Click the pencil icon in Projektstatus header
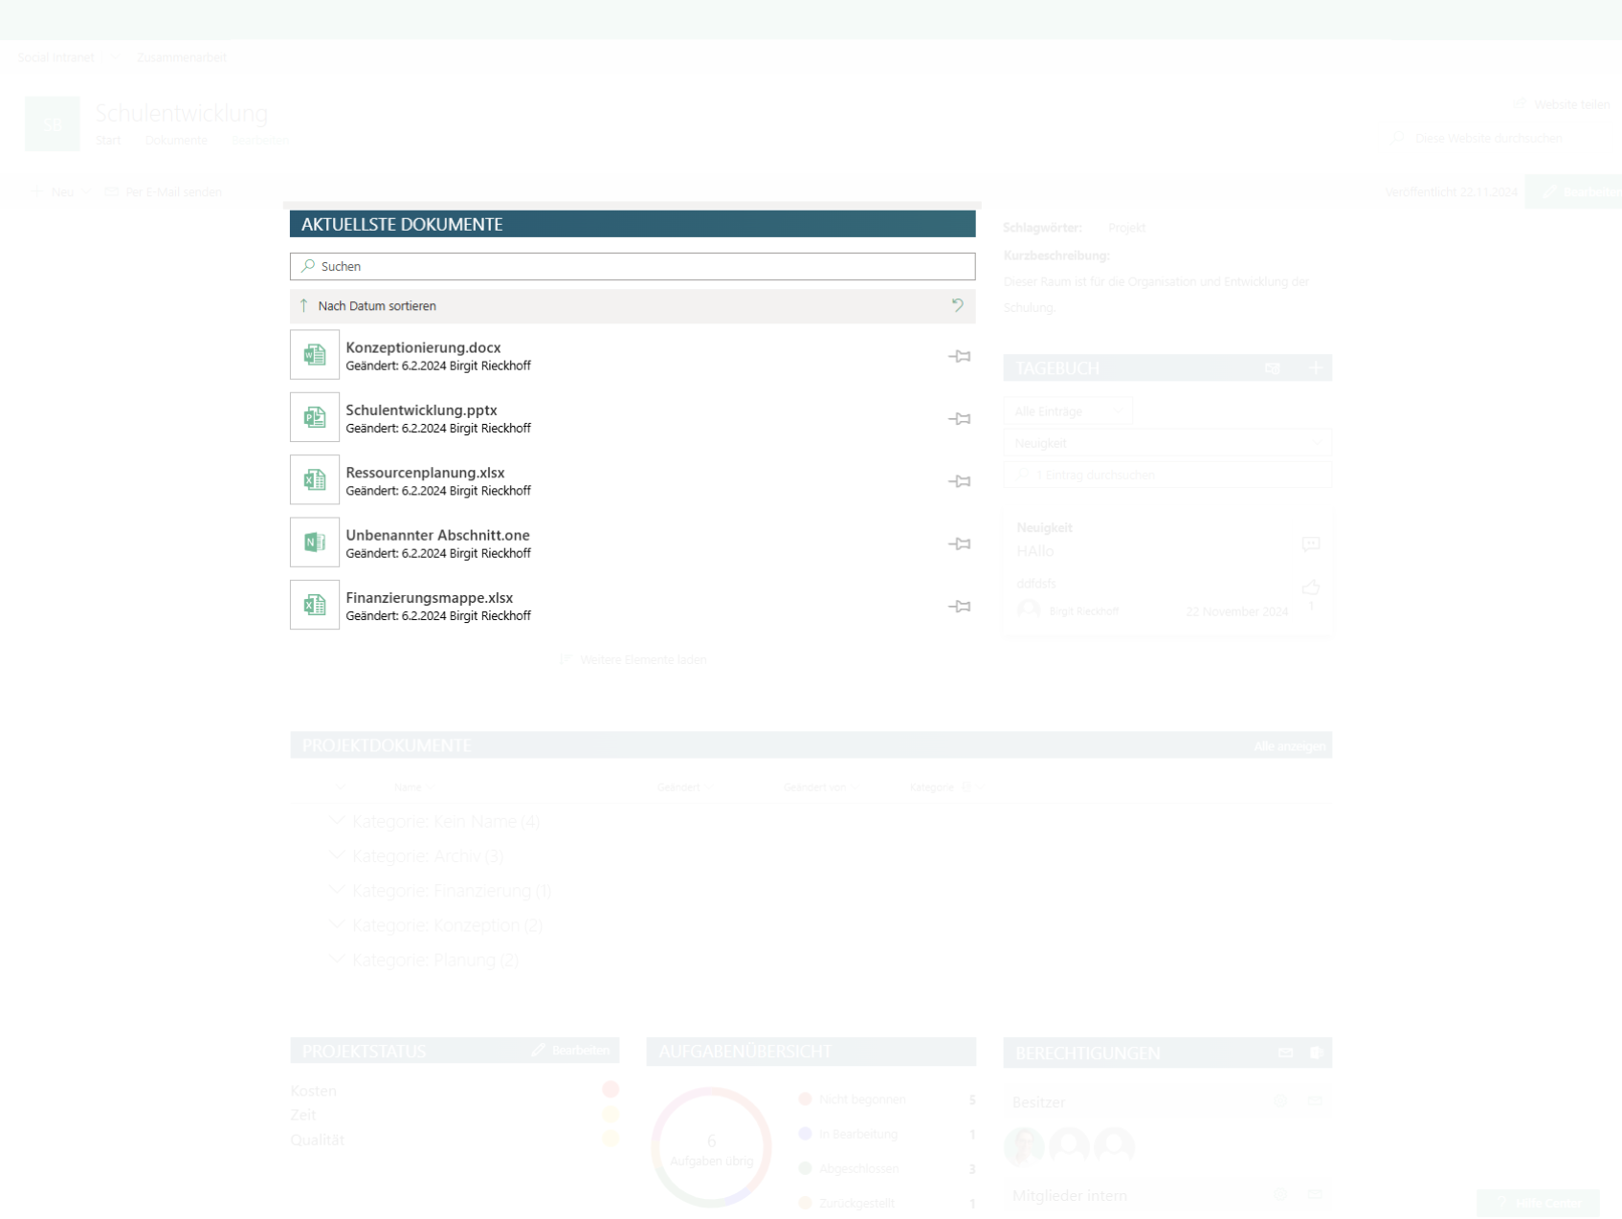1622x1219 pixels. click(x=539, y=1050)
